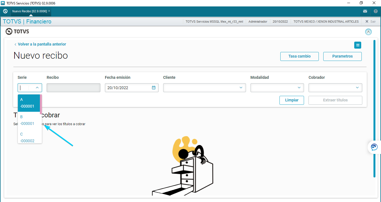Screen dimensions: 381x202
Task: Click the 20/10/2022 date in header
Action: click(280, 22)
